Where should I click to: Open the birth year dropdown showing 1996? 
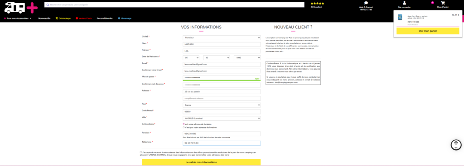(x=247, y=58)
